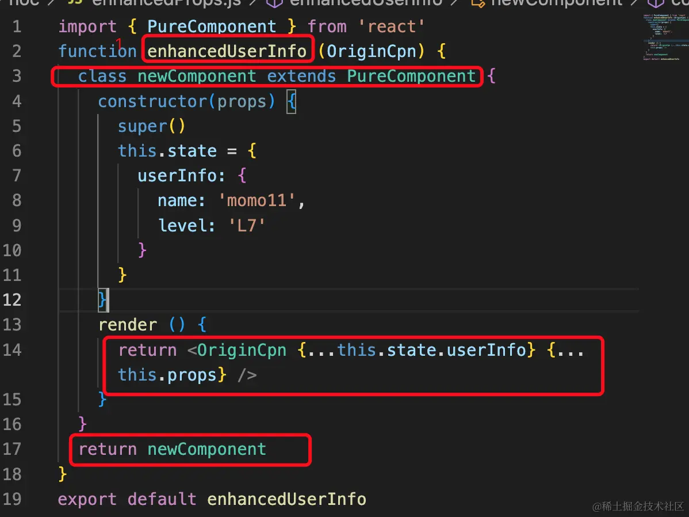
Task: Click line number 3 in the gutter
Action: point(17,76)
